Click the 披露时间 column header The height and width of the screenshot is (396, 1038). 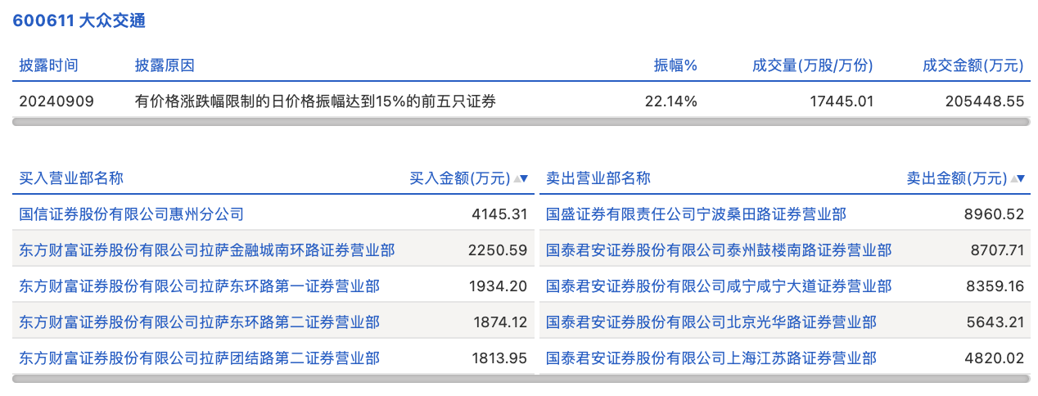click(49, 65)
